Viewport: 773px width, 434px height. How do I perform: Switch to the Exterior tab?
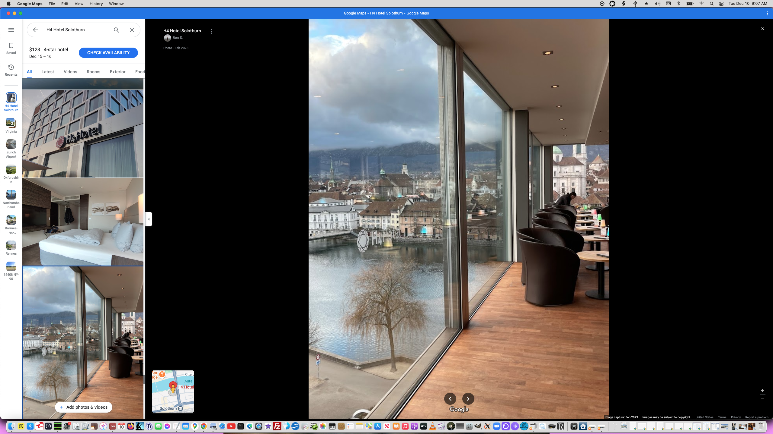117,72
